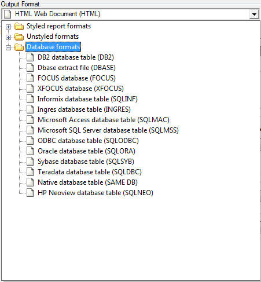Pick Teradata database table (SQLDBC)

(x=90, y=172)
